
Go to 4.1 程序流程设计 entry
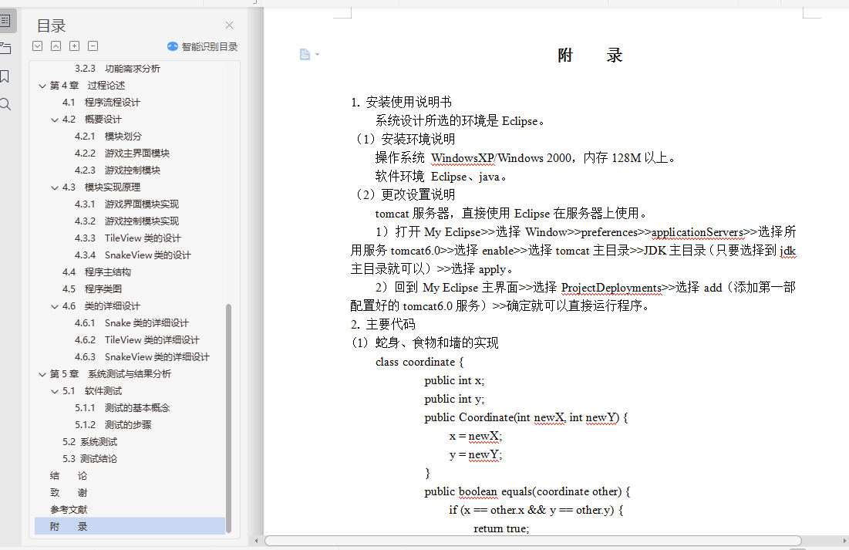[101, 103]
